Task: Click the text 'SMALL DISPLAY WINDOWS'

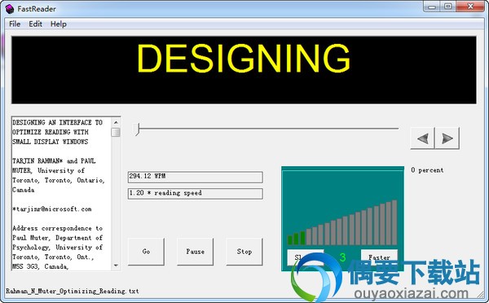Action: point(51,142)
